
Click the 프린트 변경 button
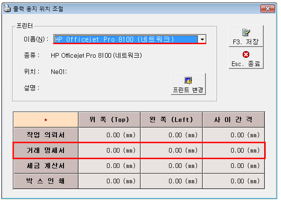coord(188,84)
